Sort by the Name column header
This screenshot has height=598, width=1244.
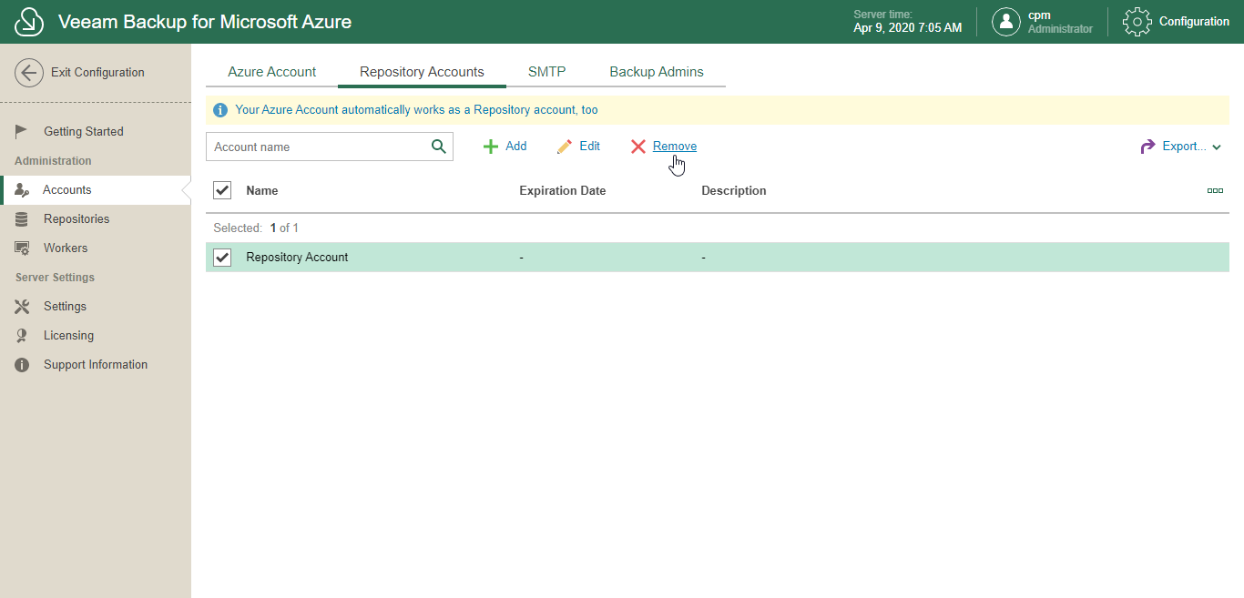[262, 191]
